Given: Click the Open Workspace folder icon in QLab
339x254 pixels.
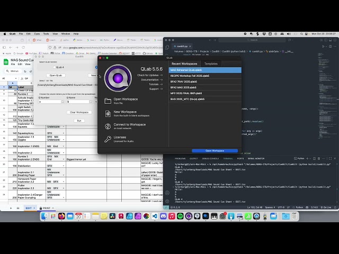Looking at the screenshot, I should pos(108,101).
